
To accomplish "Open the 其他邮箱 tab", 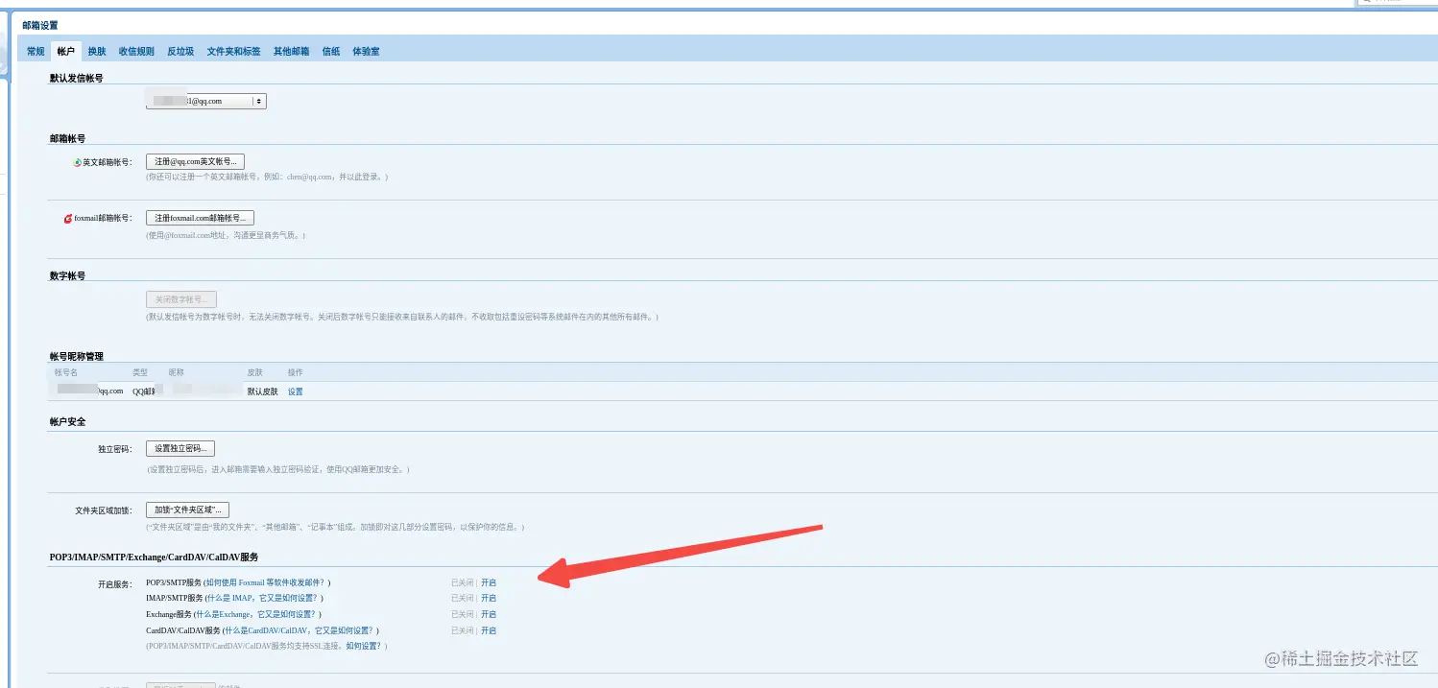I will [x=291, y=52].
